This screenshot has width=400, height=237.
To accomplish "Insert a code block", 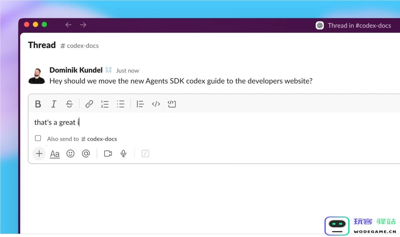I will [171, 104].
